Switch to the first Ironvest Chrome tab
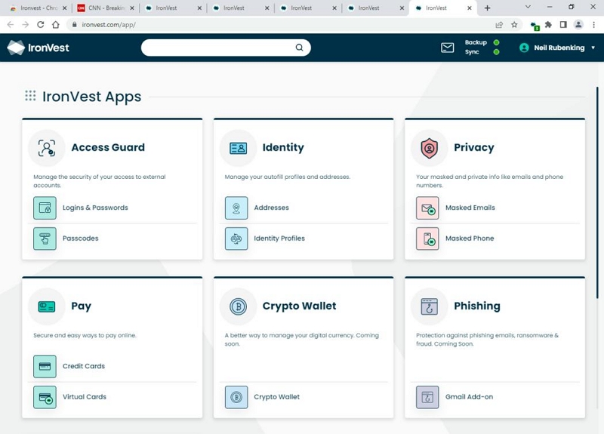This screenshot has width=604, height=434. coord(39,8)
